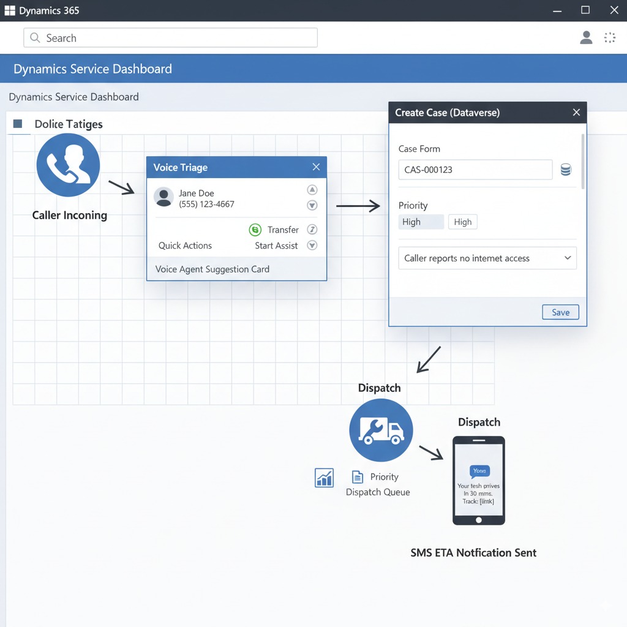Click the Priority document icon
The width and height of the screenshot is (627, 627).
(x=357, y=476)
